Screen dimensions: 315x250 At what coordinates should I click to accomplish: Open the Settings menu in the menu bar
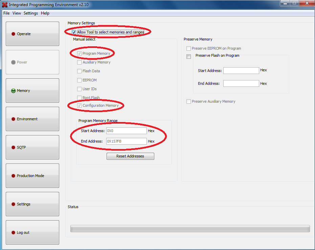click(31, 13)
